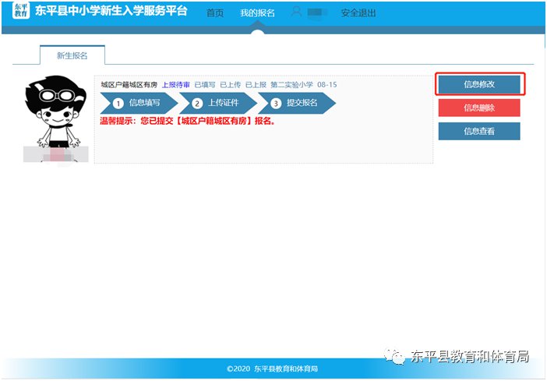Log out via 安全退出
Screen dimensions: 547x381
point(358,13)
